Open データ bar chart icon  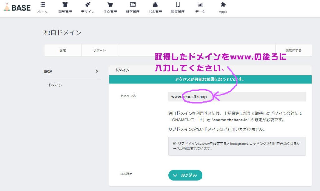[x=200, y=5]
